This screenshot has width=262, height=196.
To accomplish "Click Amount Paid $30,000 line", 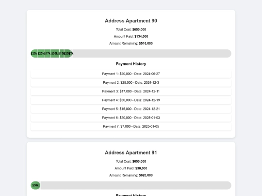I will [x=131, y=168].
